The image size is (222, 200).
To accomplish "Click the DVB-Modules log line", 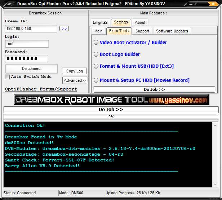I will [100, 148].
